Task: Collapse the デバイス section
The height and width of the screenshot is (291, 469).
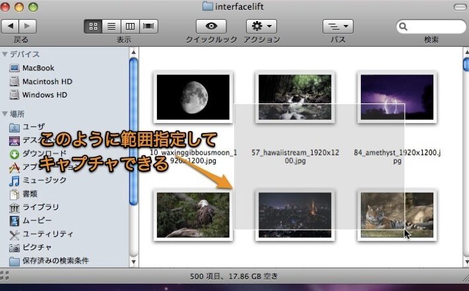Action: tap(5, 55)
